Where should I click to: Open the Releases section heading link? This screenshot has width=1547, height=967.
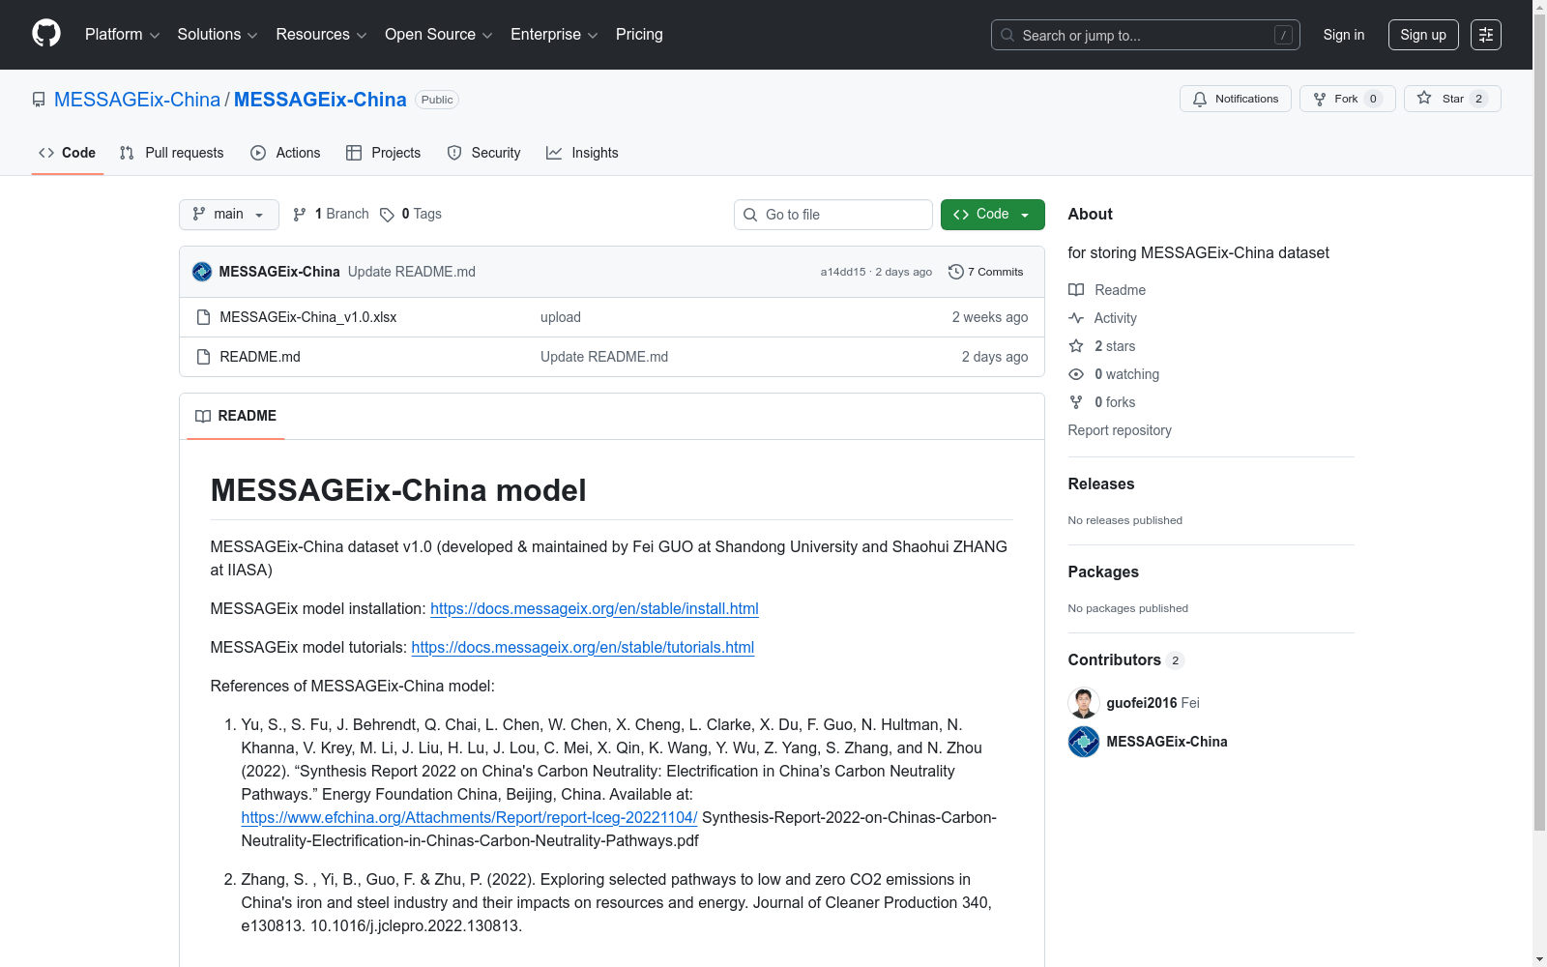tap(1101, 483)
